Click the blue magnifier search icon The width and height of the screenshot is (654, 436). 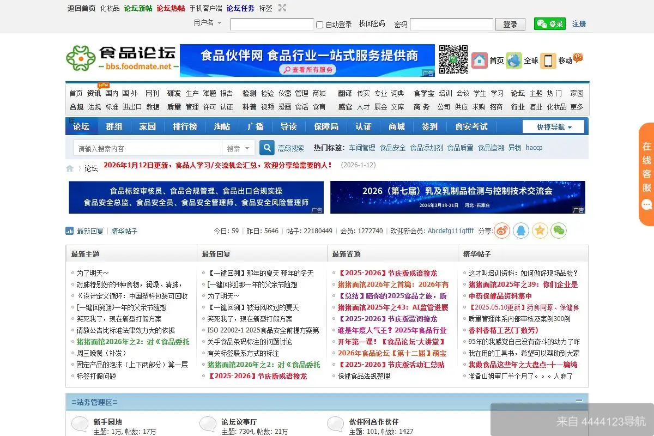click(267, 147)
